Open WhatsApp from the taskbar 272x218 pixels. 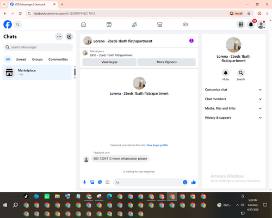point(47,196)
